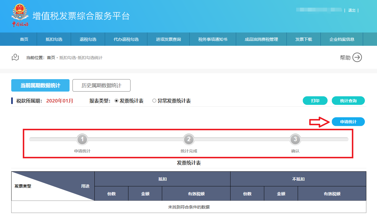Select the 发票统计表 radio button
The width and height of the screenshot is (377, 223).
point(116,101)
